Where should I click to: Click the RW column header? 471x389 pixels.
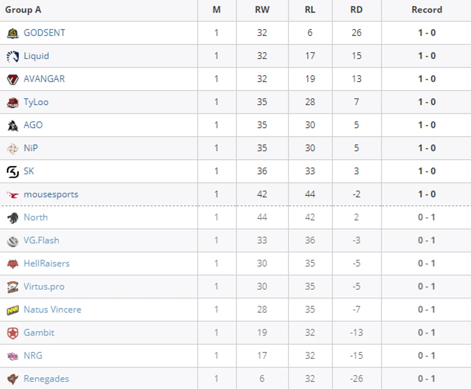[x=262, y=10]
